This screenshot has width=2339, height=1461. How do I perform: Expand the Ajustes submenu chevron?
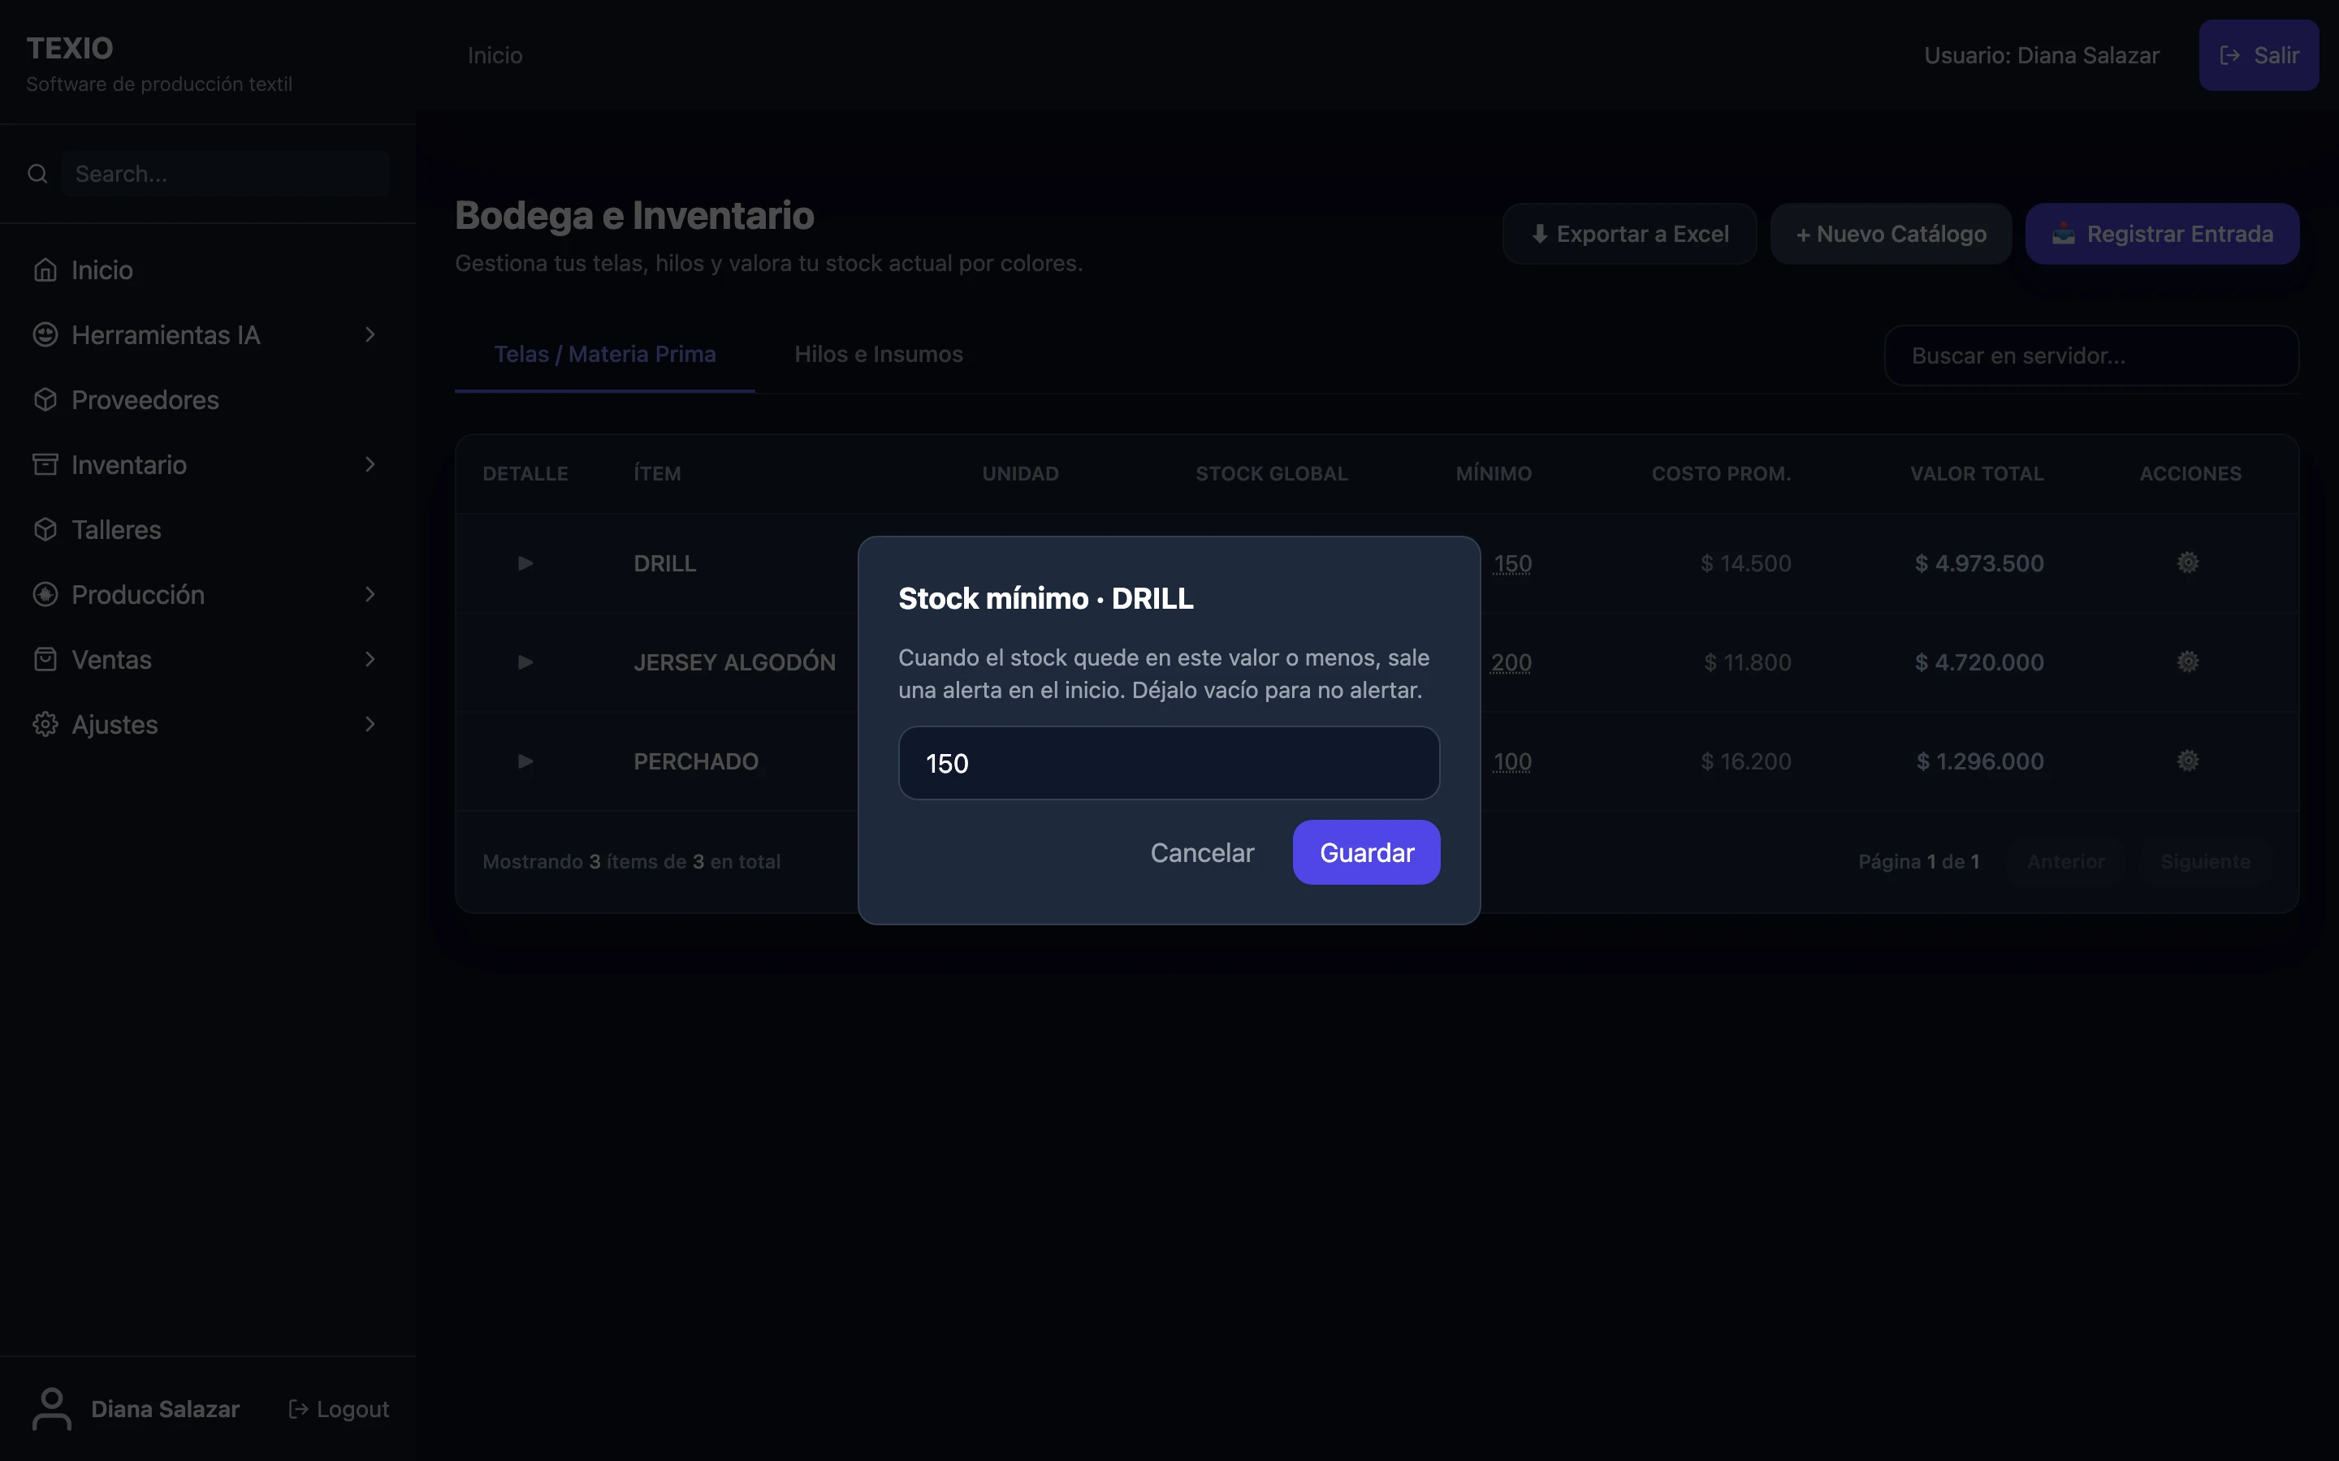click(370, 724)
